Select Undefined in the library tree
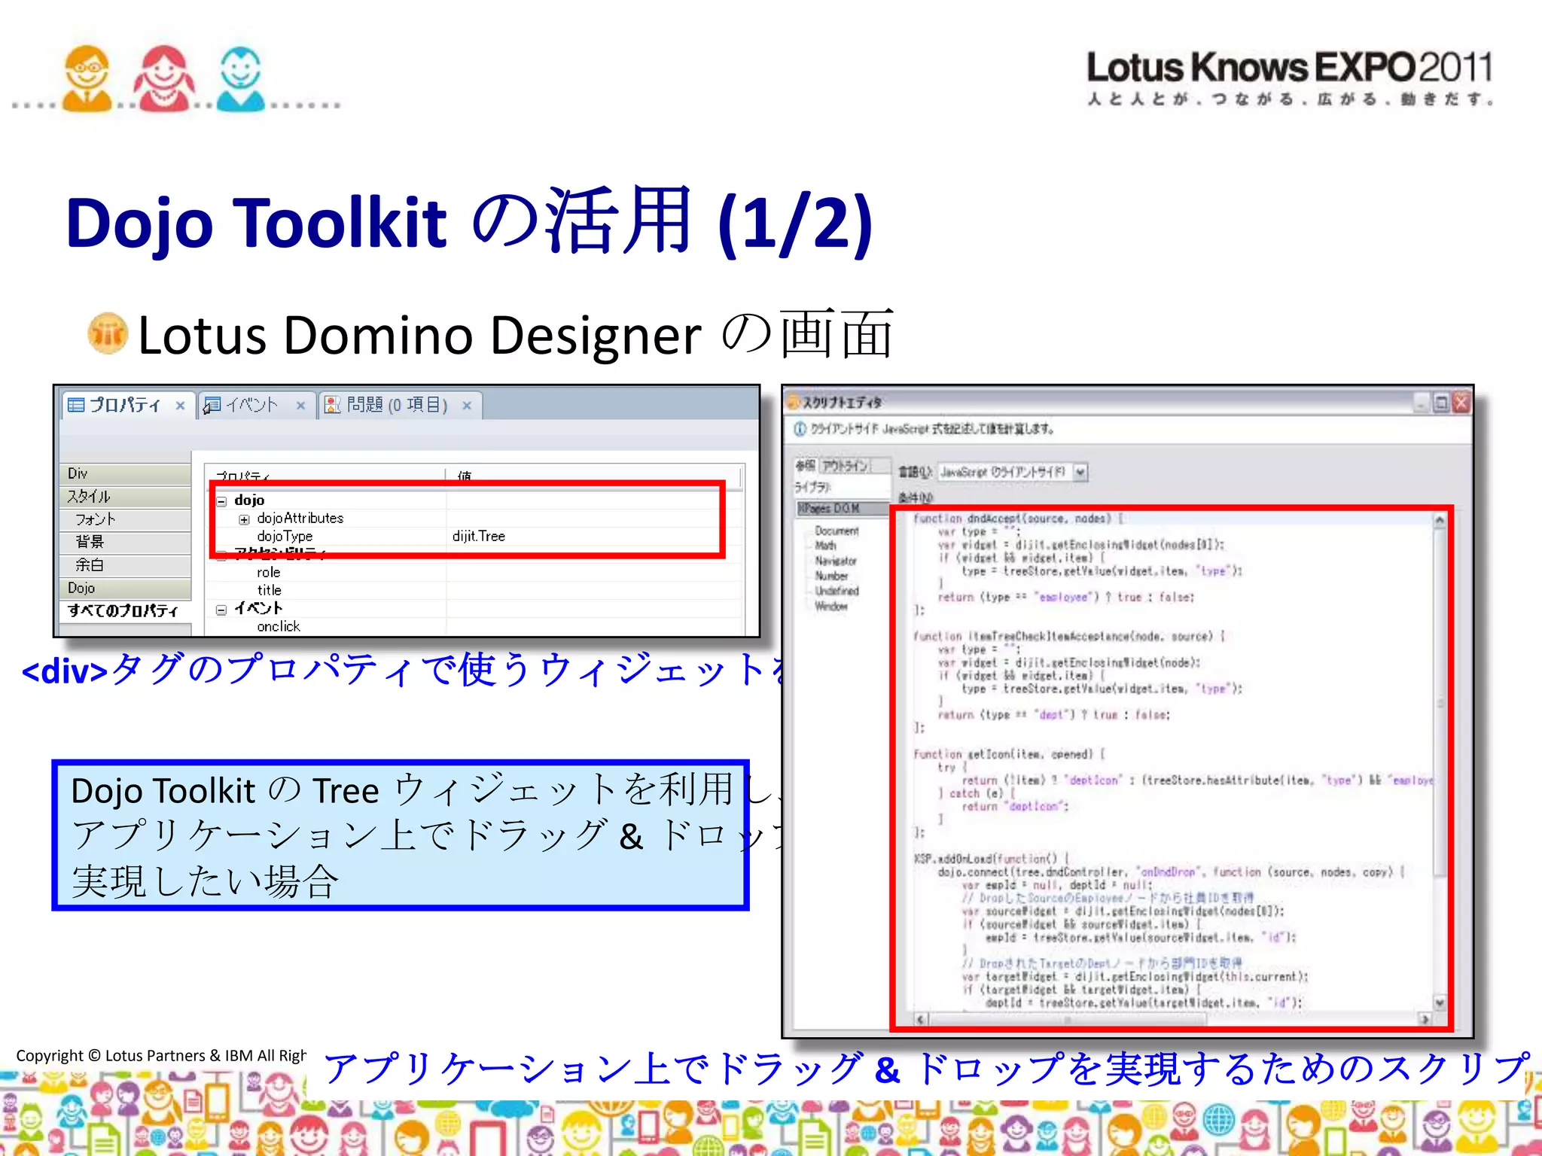 pos(837,592)
